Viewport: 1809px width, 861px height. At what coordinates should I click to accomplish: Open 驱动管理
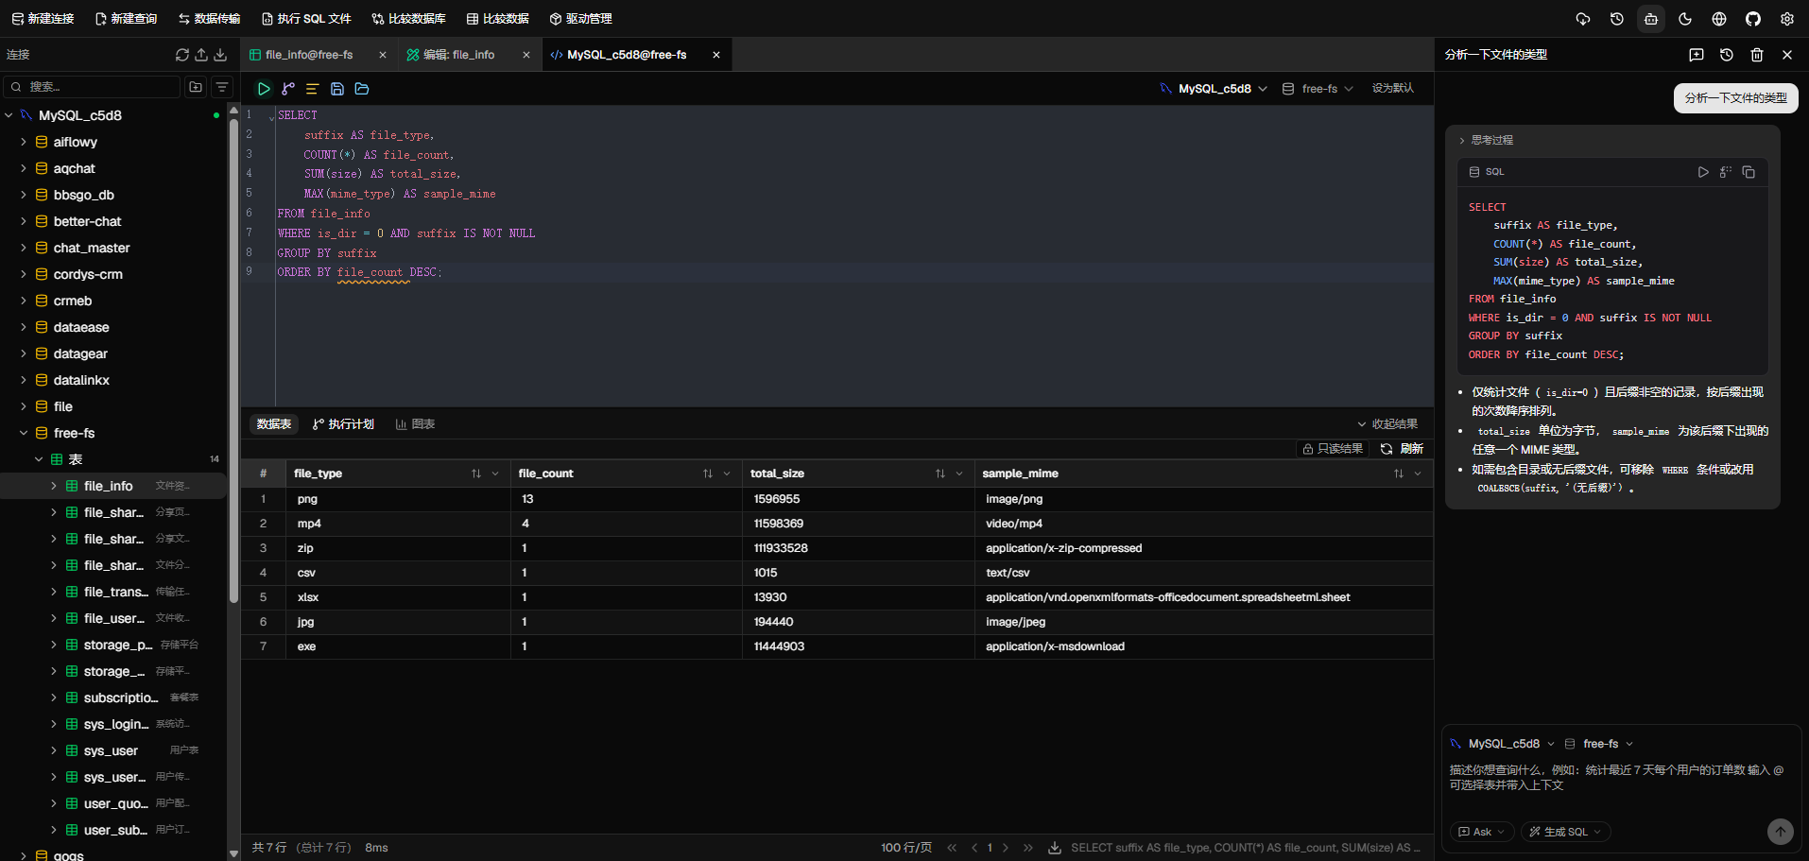(x=580, y=19)
